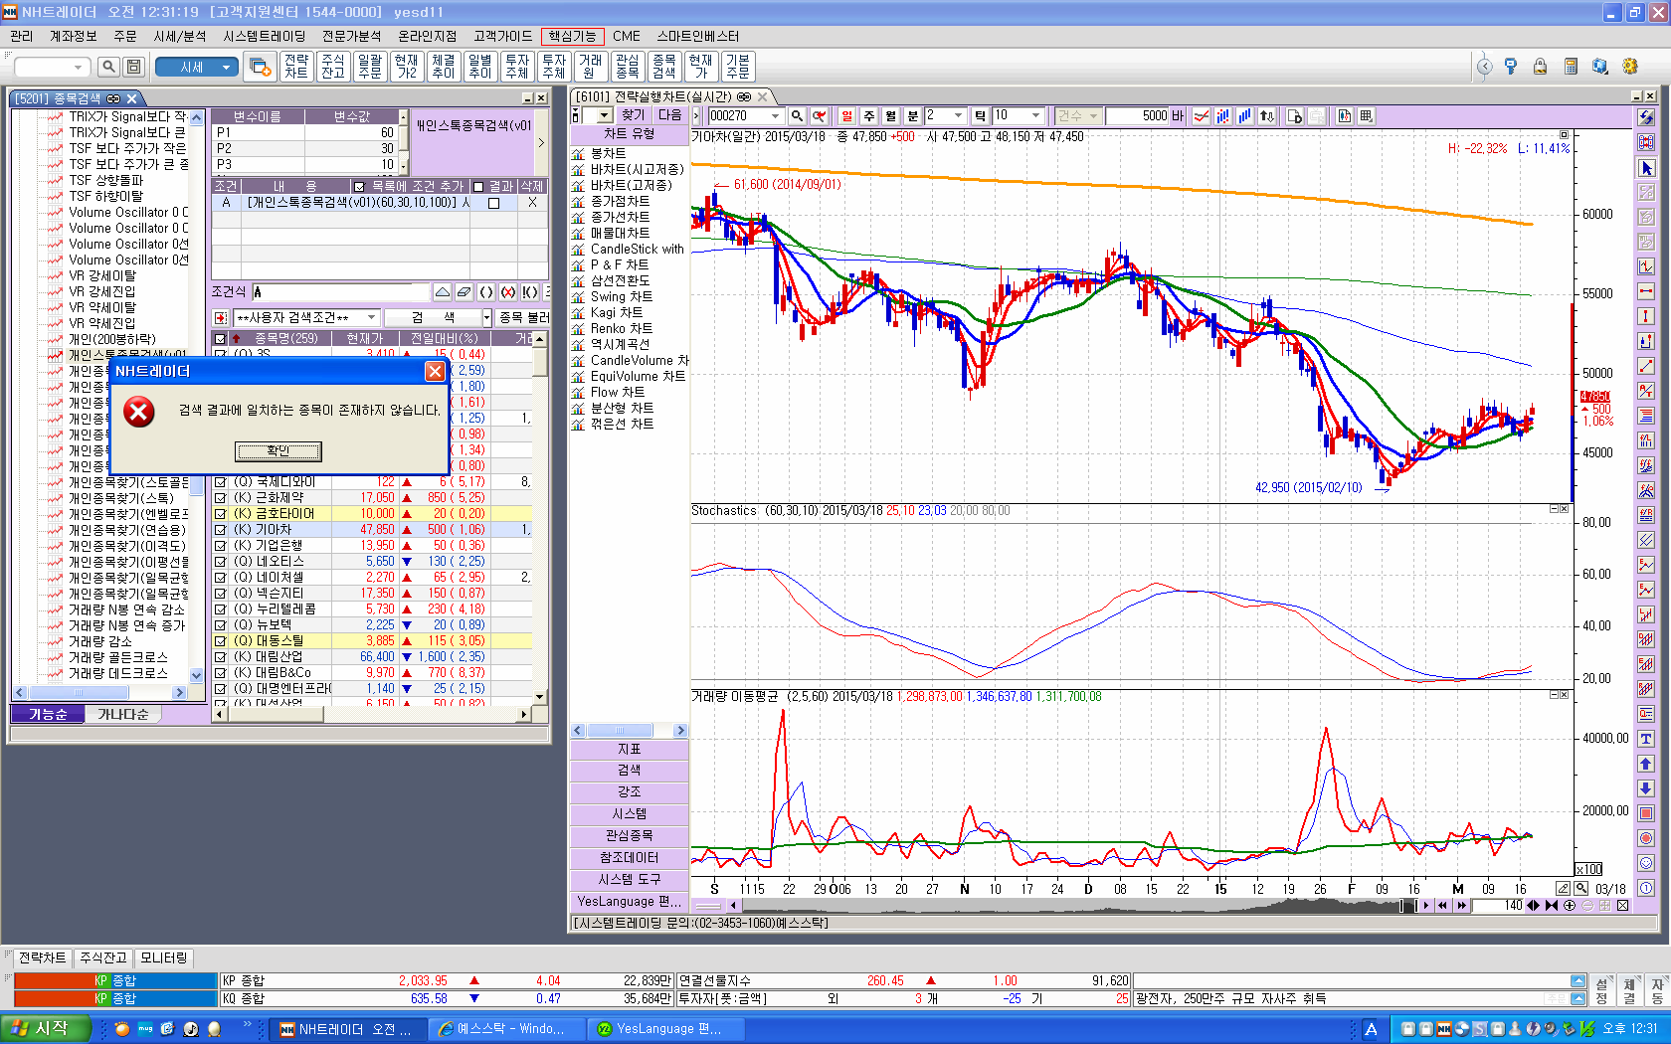Viewport: 1671px width, 1044px height.
Task: Click the triangle icon beside the 조건식 field
Action: click(x=442, y=292)
